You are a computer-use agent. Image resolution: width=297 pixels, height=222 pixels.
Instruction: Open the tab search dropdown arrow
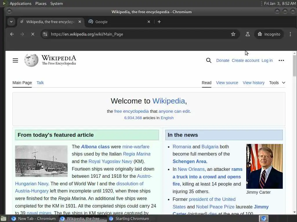click(11, 22)
